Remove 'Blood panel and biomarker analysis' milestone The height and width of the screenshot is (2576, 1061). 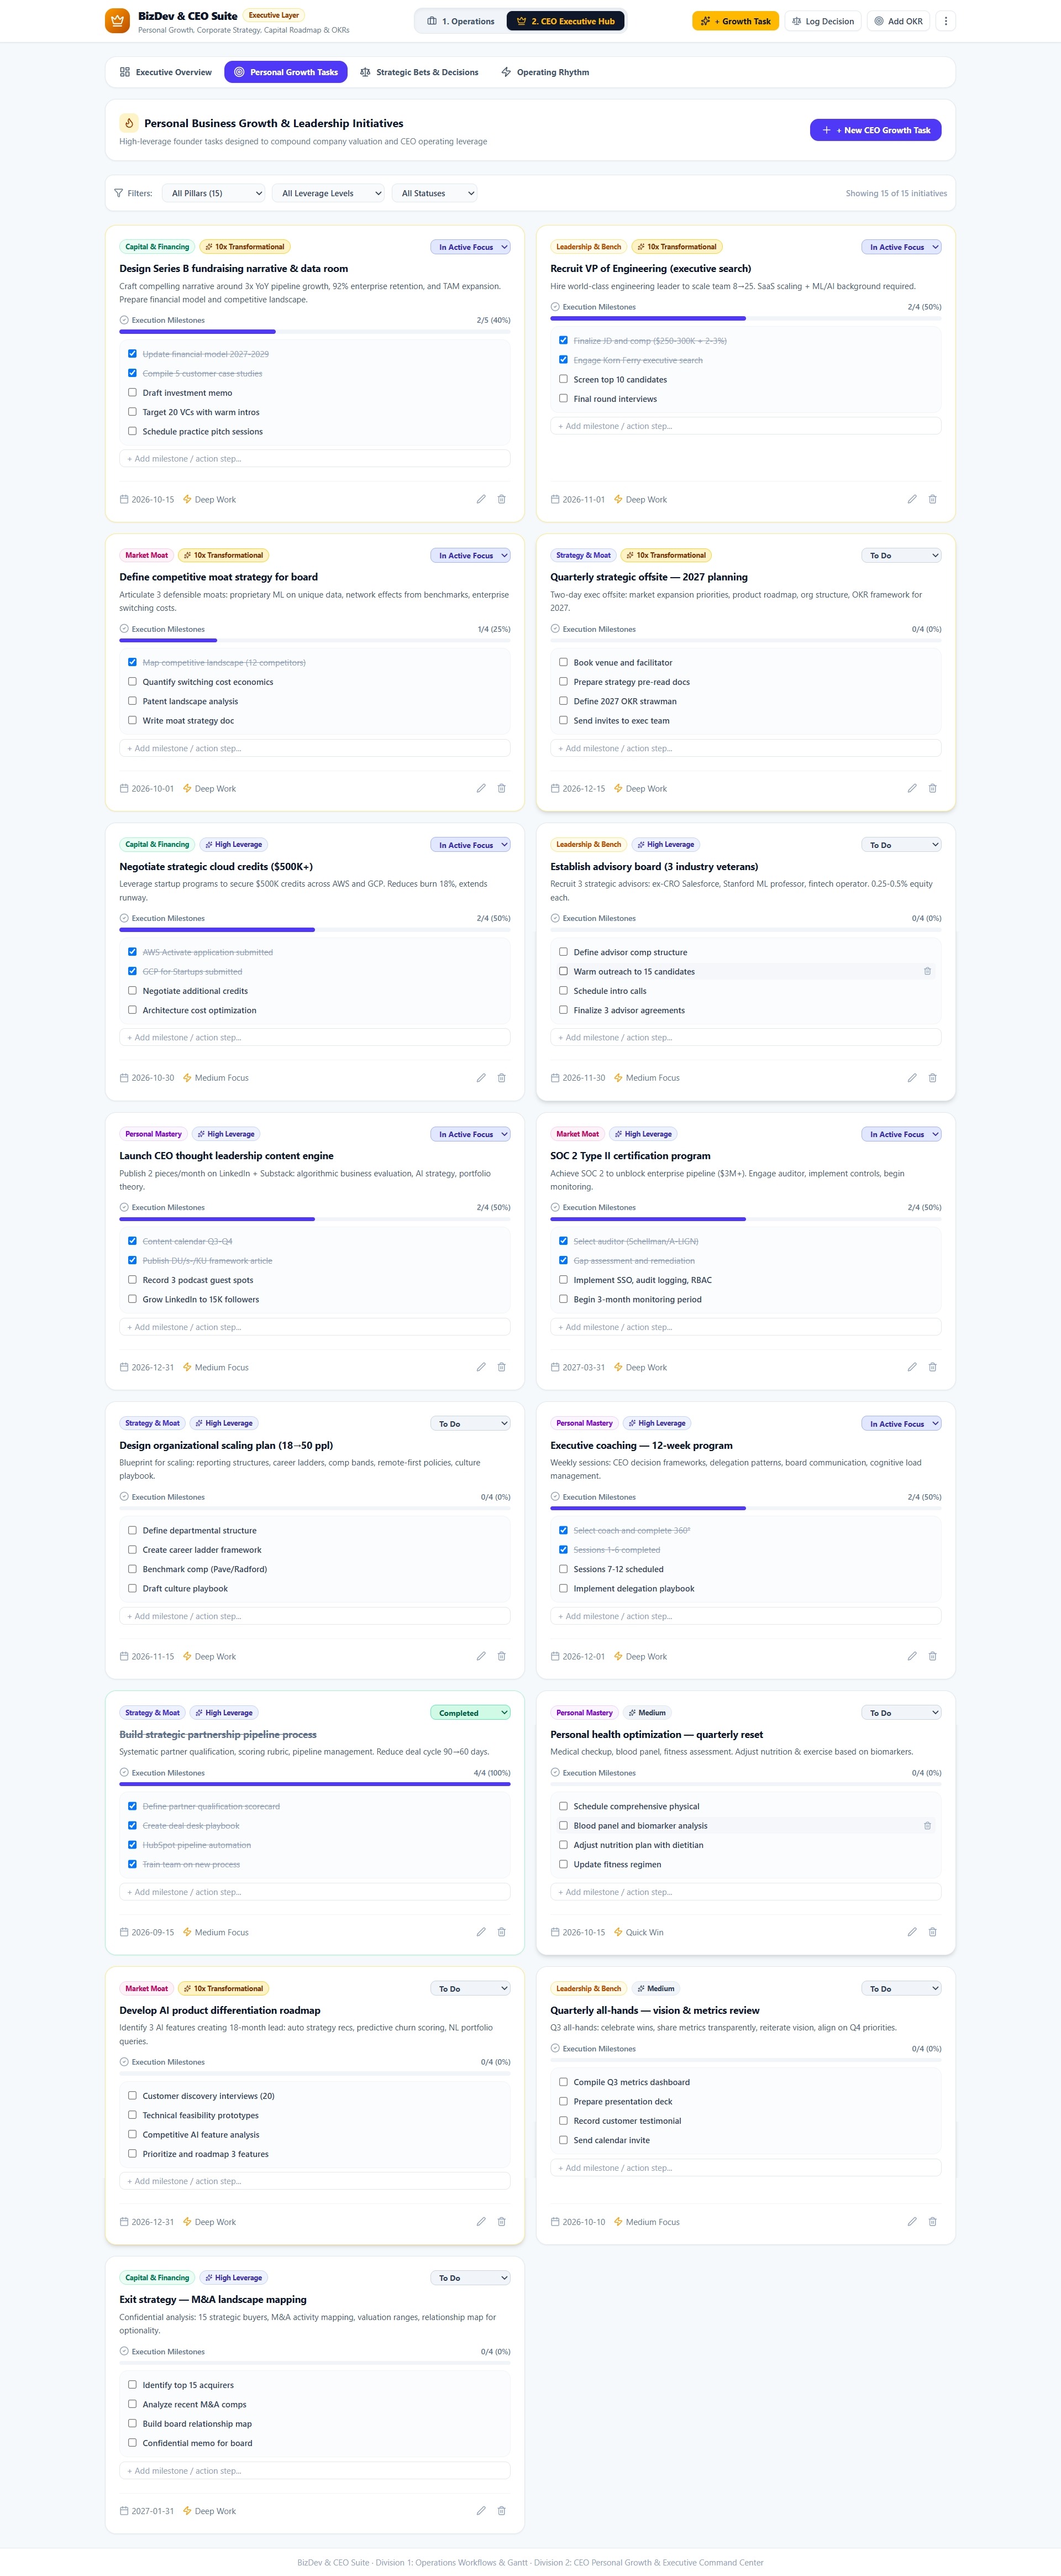(927, 1826)
